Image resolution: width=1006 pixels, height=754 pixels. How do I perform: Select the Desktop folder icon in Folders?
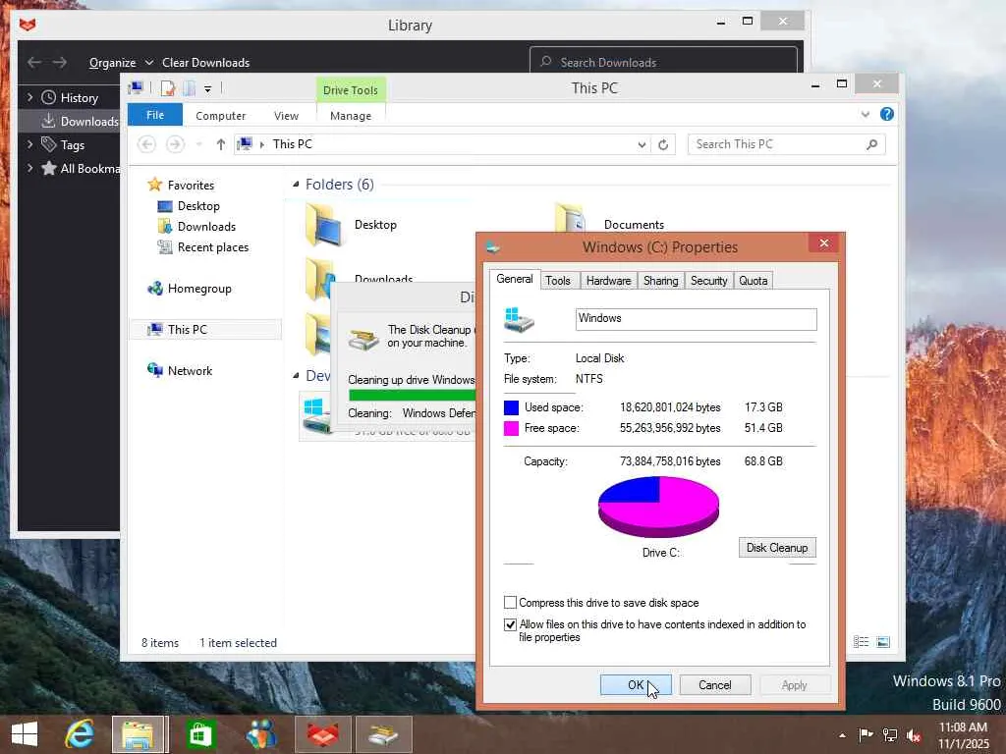pos(322,225)
